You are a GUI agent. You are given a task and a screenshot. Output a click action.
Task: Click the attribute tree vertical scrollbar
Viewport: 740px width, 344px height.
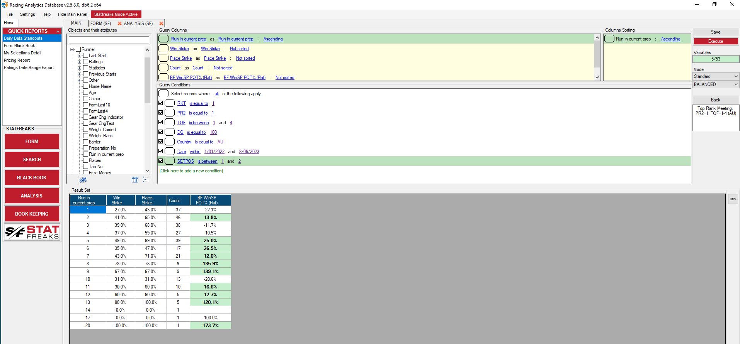point(147,110)
